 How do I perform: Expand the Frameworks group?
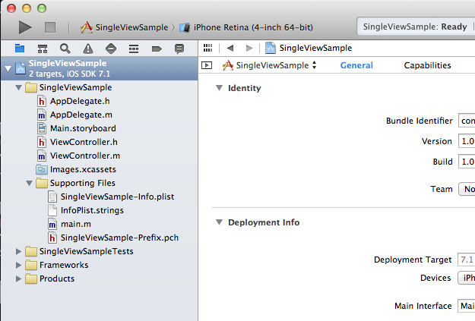(18, 265)
